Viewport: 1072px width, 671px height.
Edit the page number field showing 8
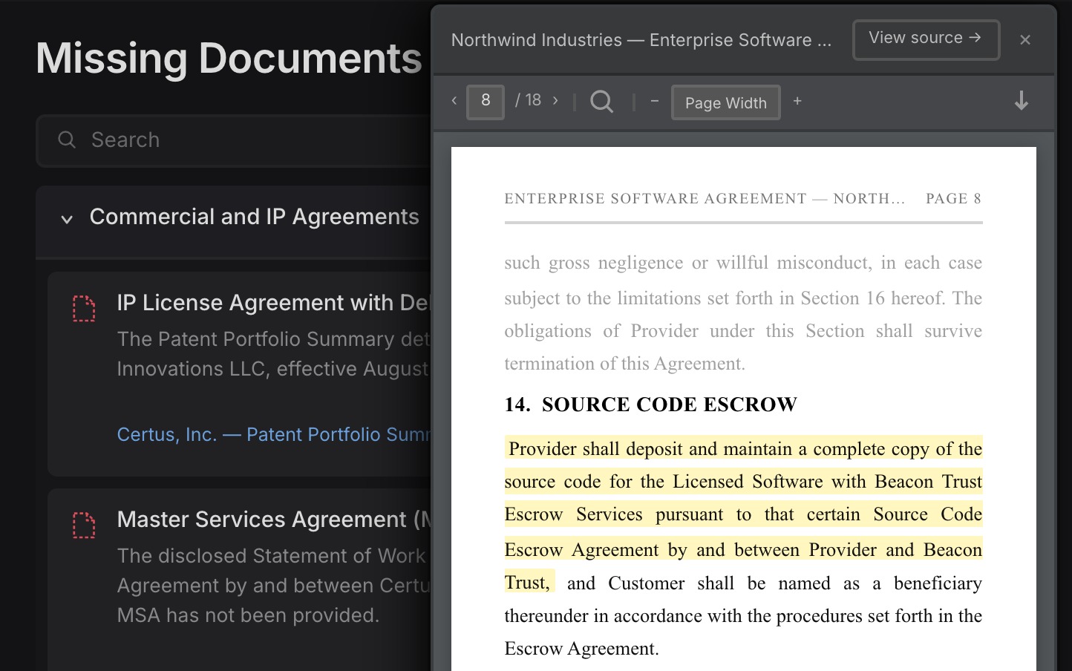[x=486, y=102]
